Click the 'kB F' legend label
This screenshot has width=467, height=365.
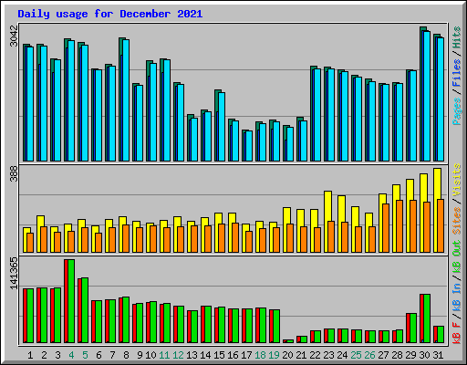(457, 332)
